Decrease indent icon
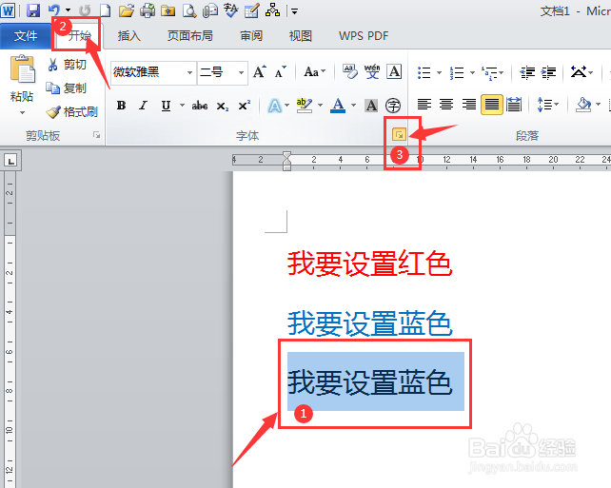Screen dimensions: 611x488 coord(527,72)
